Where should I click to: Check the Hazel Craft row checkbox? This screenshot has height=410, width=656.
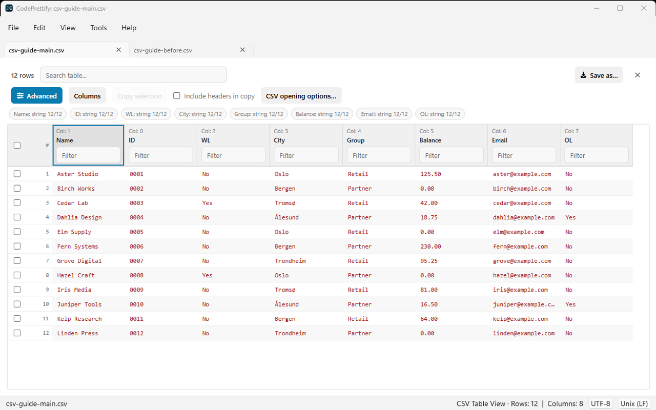pyautogui.click(x=17, y=275)
